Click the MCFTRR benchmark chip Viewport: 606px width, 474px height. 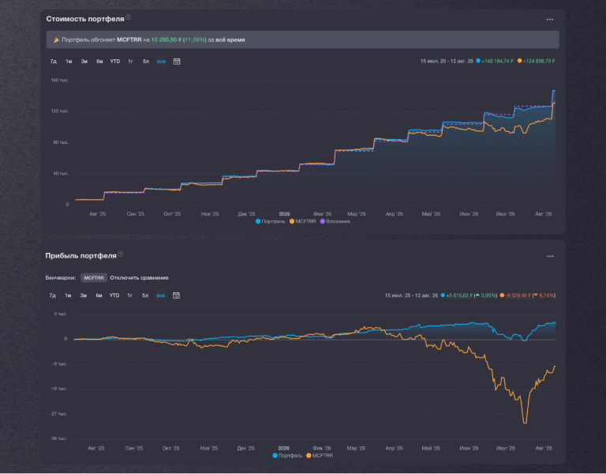(x=94, y=278)
